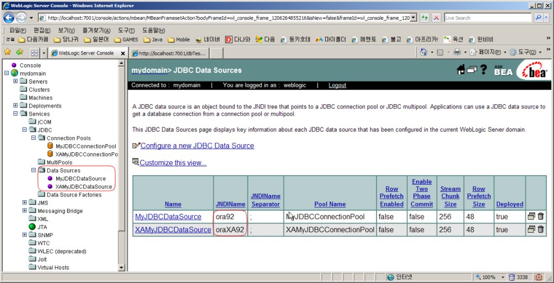
Task: Open the tab list dropdown arrow
Action: [44, 53]
